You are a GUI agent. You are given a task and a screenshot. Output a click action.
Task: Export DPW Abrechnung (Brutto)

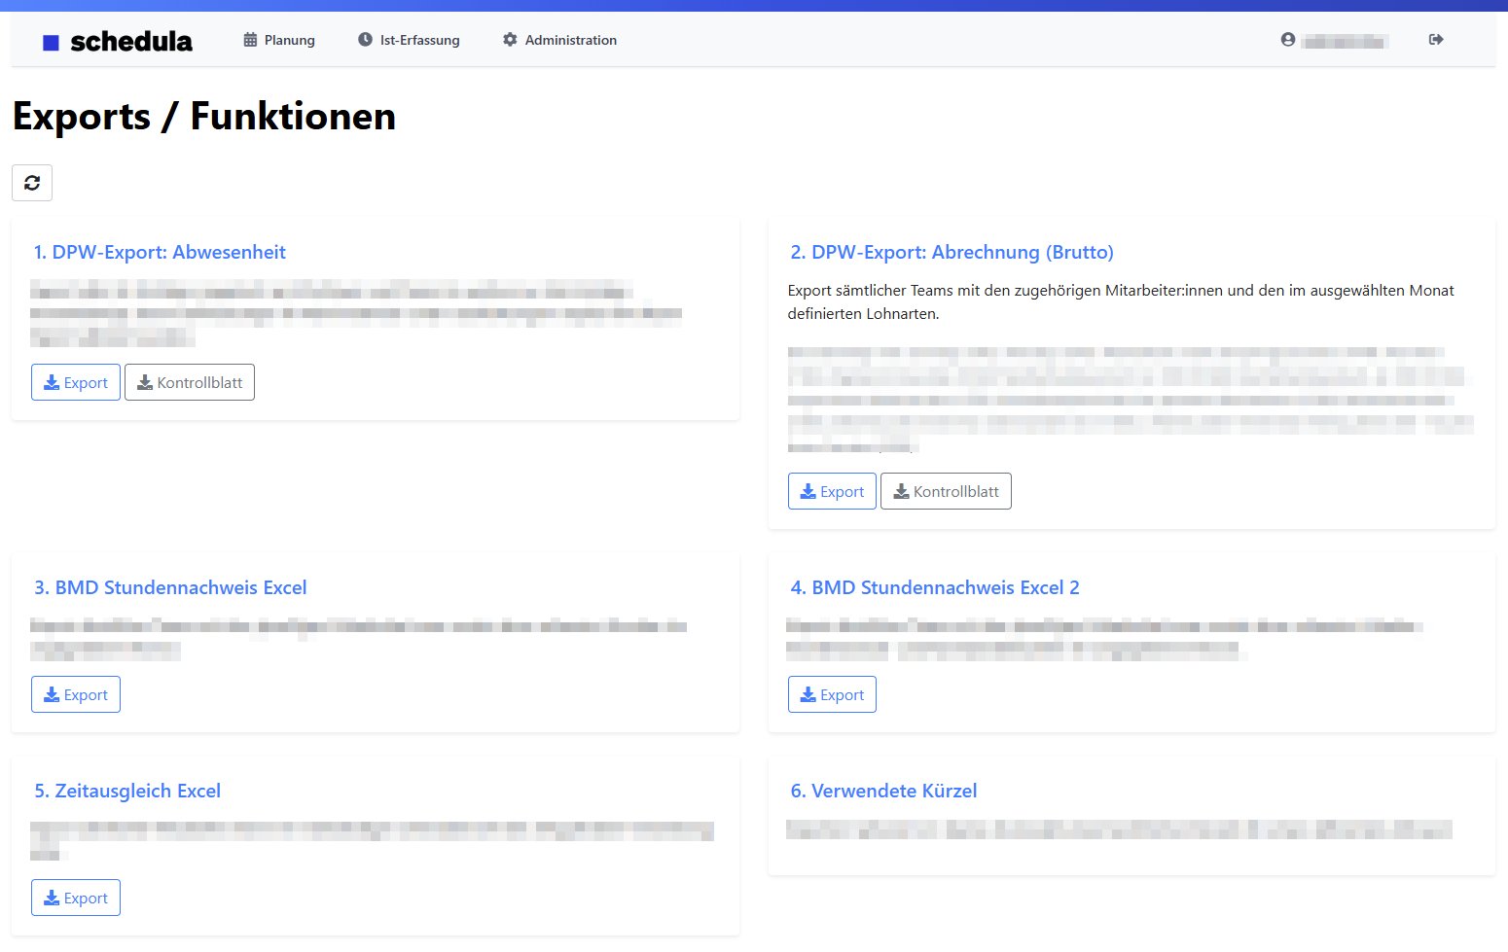coord(832,491)
